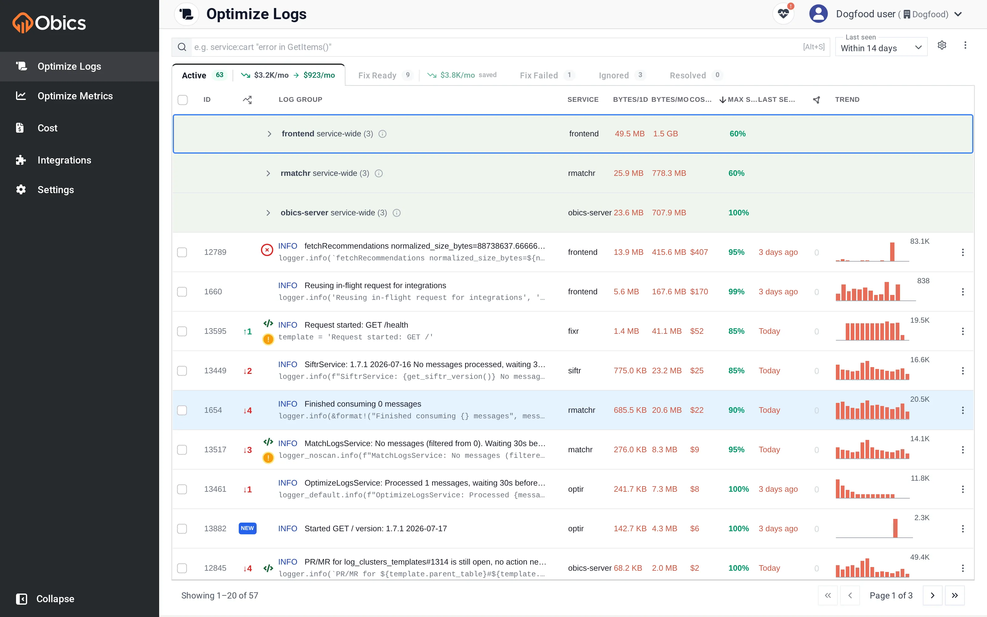
Task: Open Optimize Metrics in sidebar
Action: (80, 96)
